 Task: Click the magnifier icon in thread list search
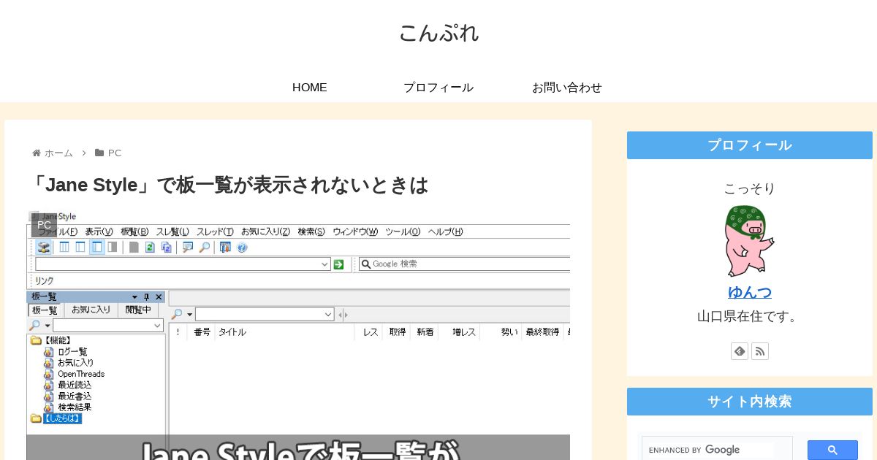click(x=177, y=315)
